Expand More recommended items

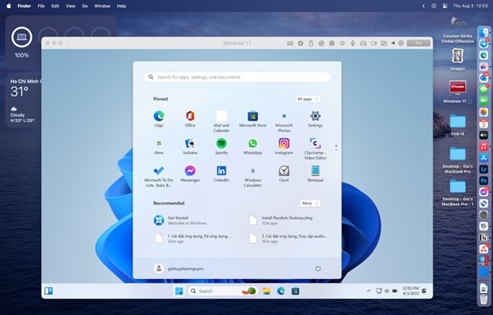[x=310, y=203]
